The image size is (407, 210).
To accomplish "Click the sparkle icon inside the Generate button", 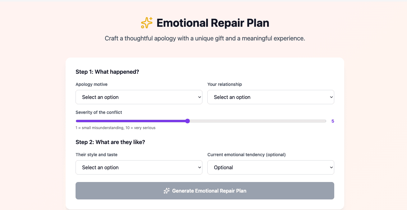I will point(167,190).
